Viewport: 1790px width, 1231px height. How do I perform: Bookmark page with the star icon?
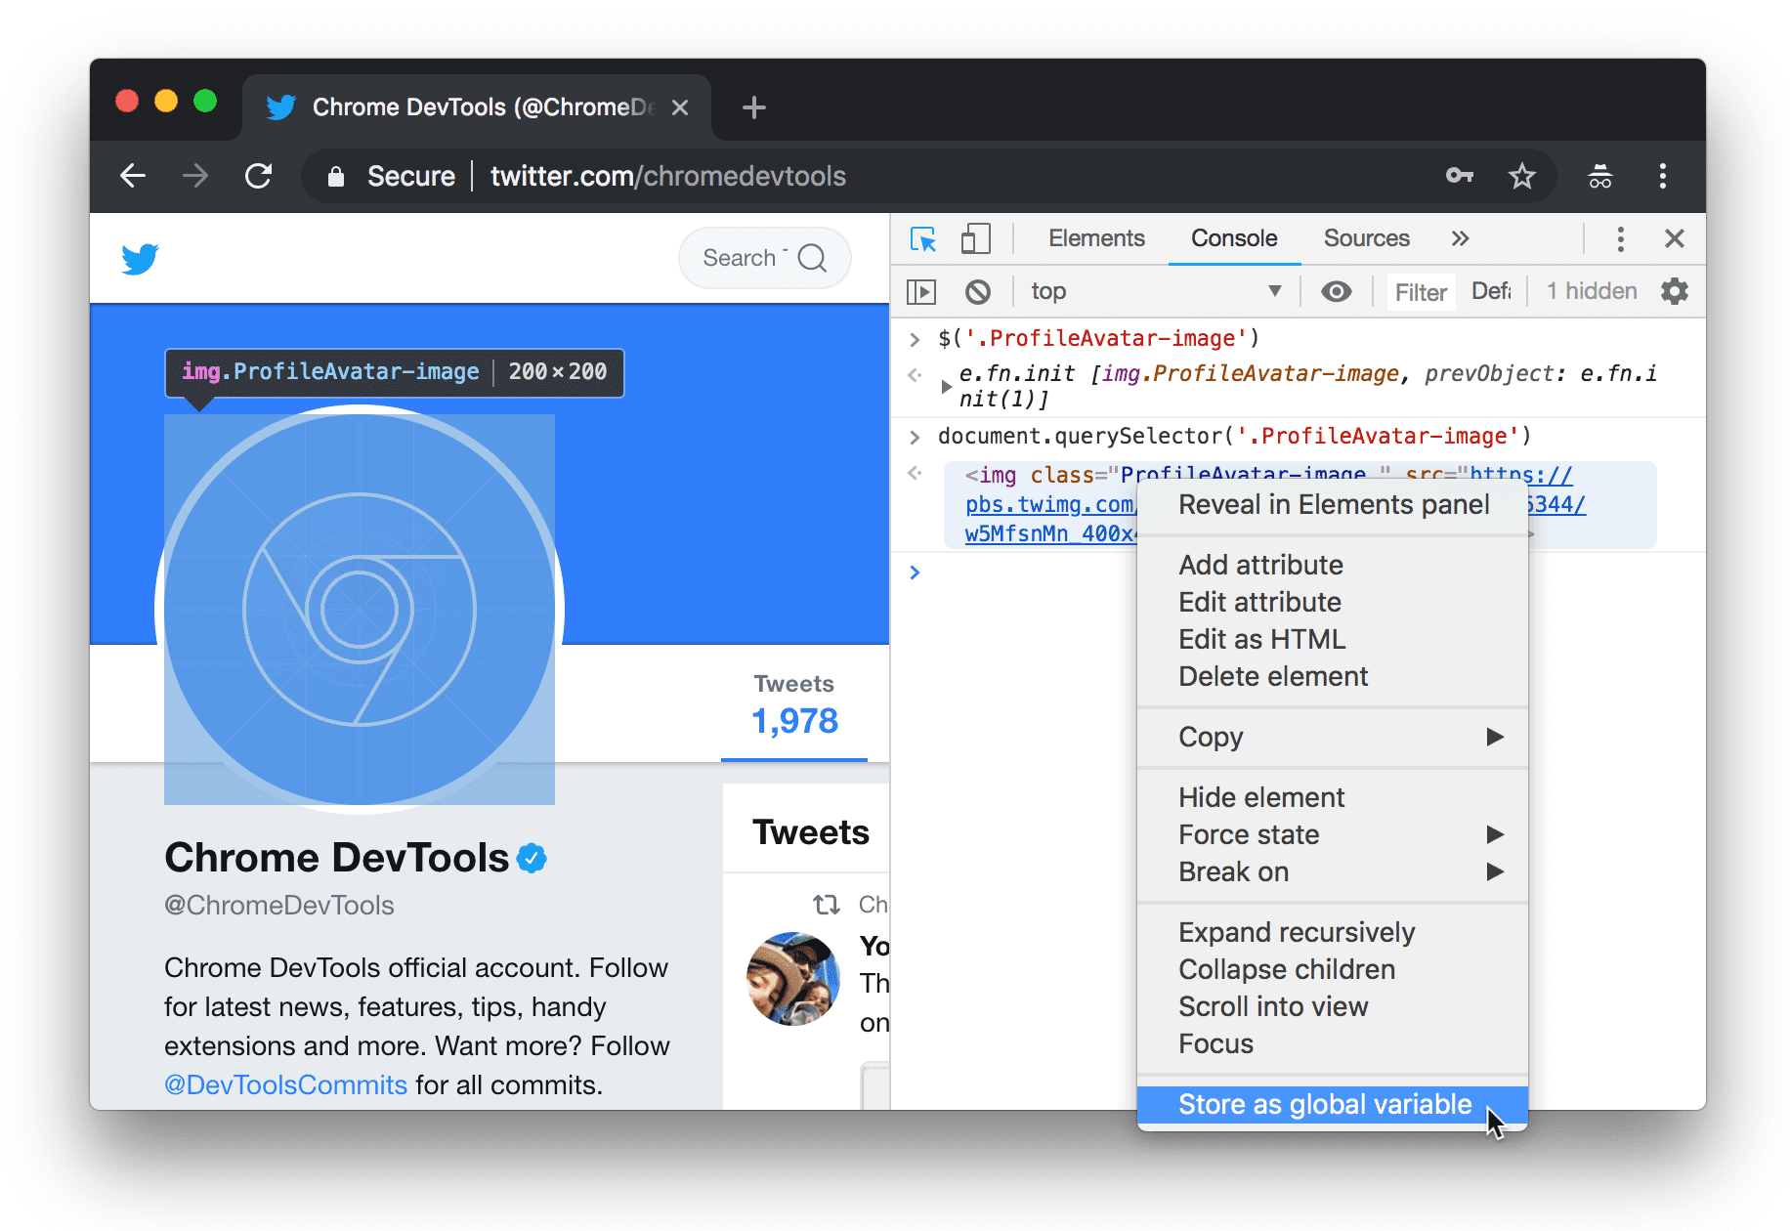1521,177
